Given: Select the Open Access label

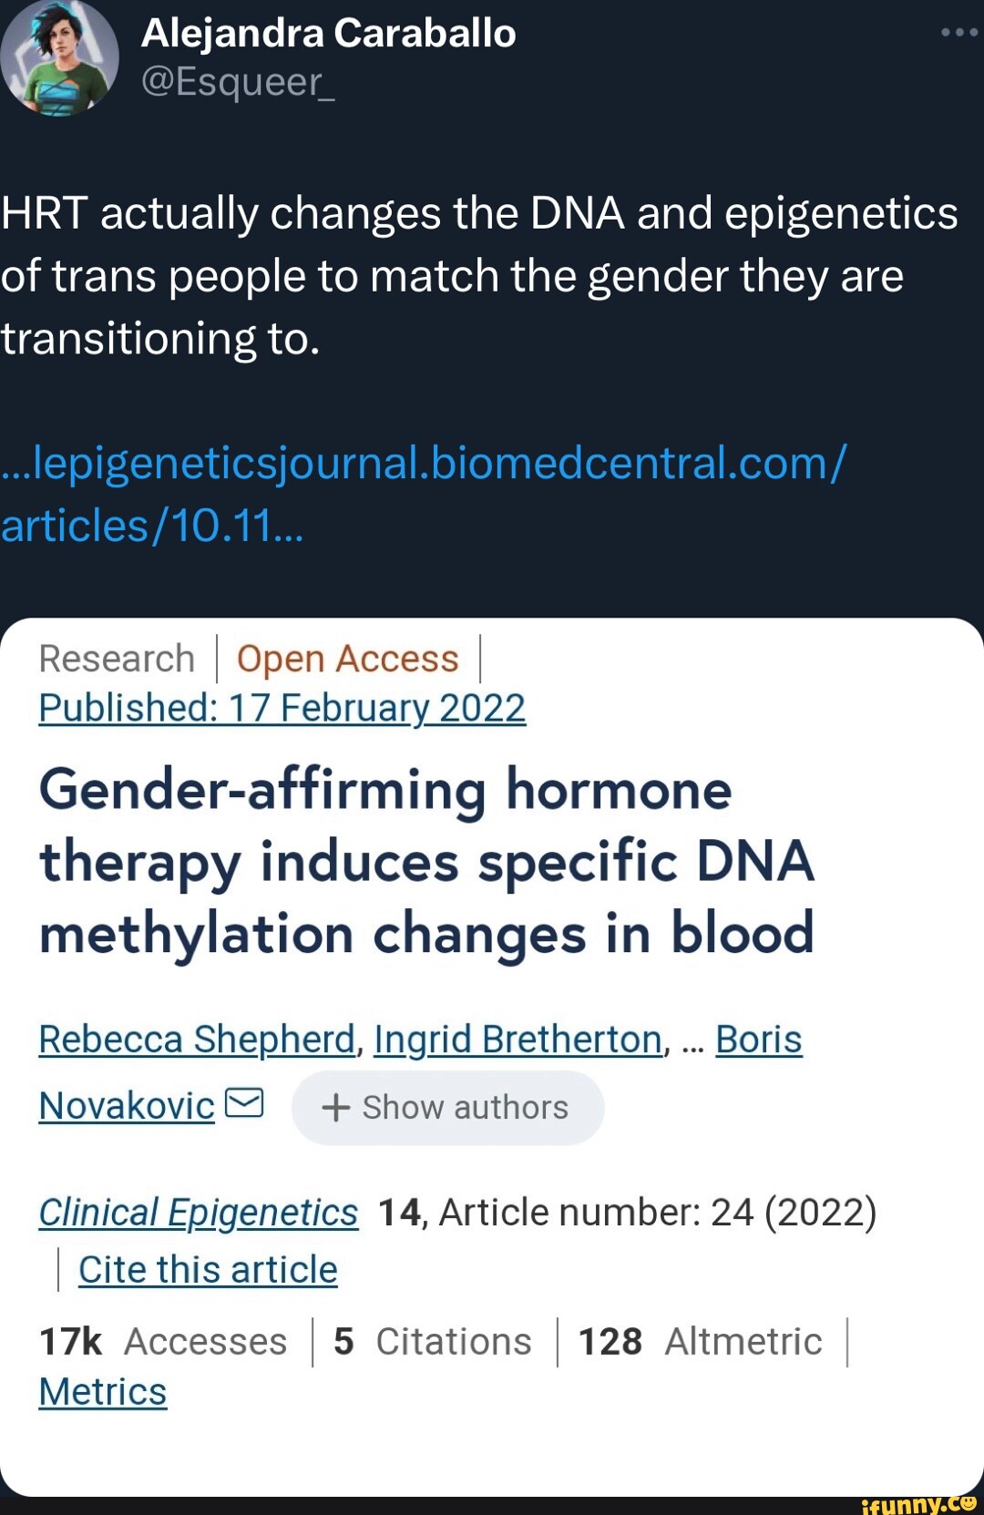Looking at the screenshot, I should tap(347, 657).
